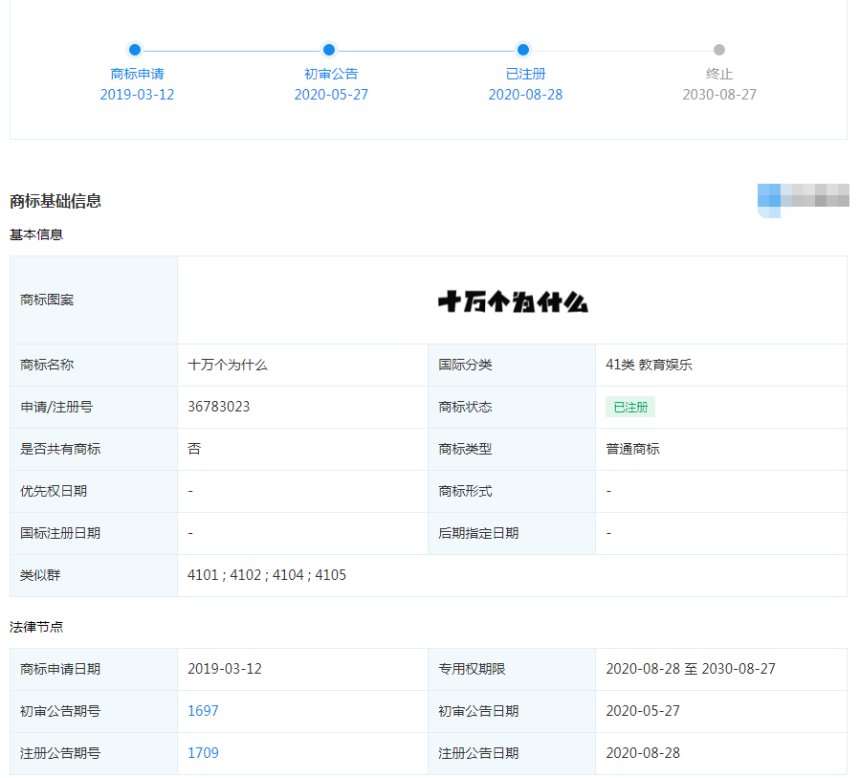Screen dimensions: 860x778
Task: Select the date 2019-03-12 under 商标申请
Action: click(137, 95)
